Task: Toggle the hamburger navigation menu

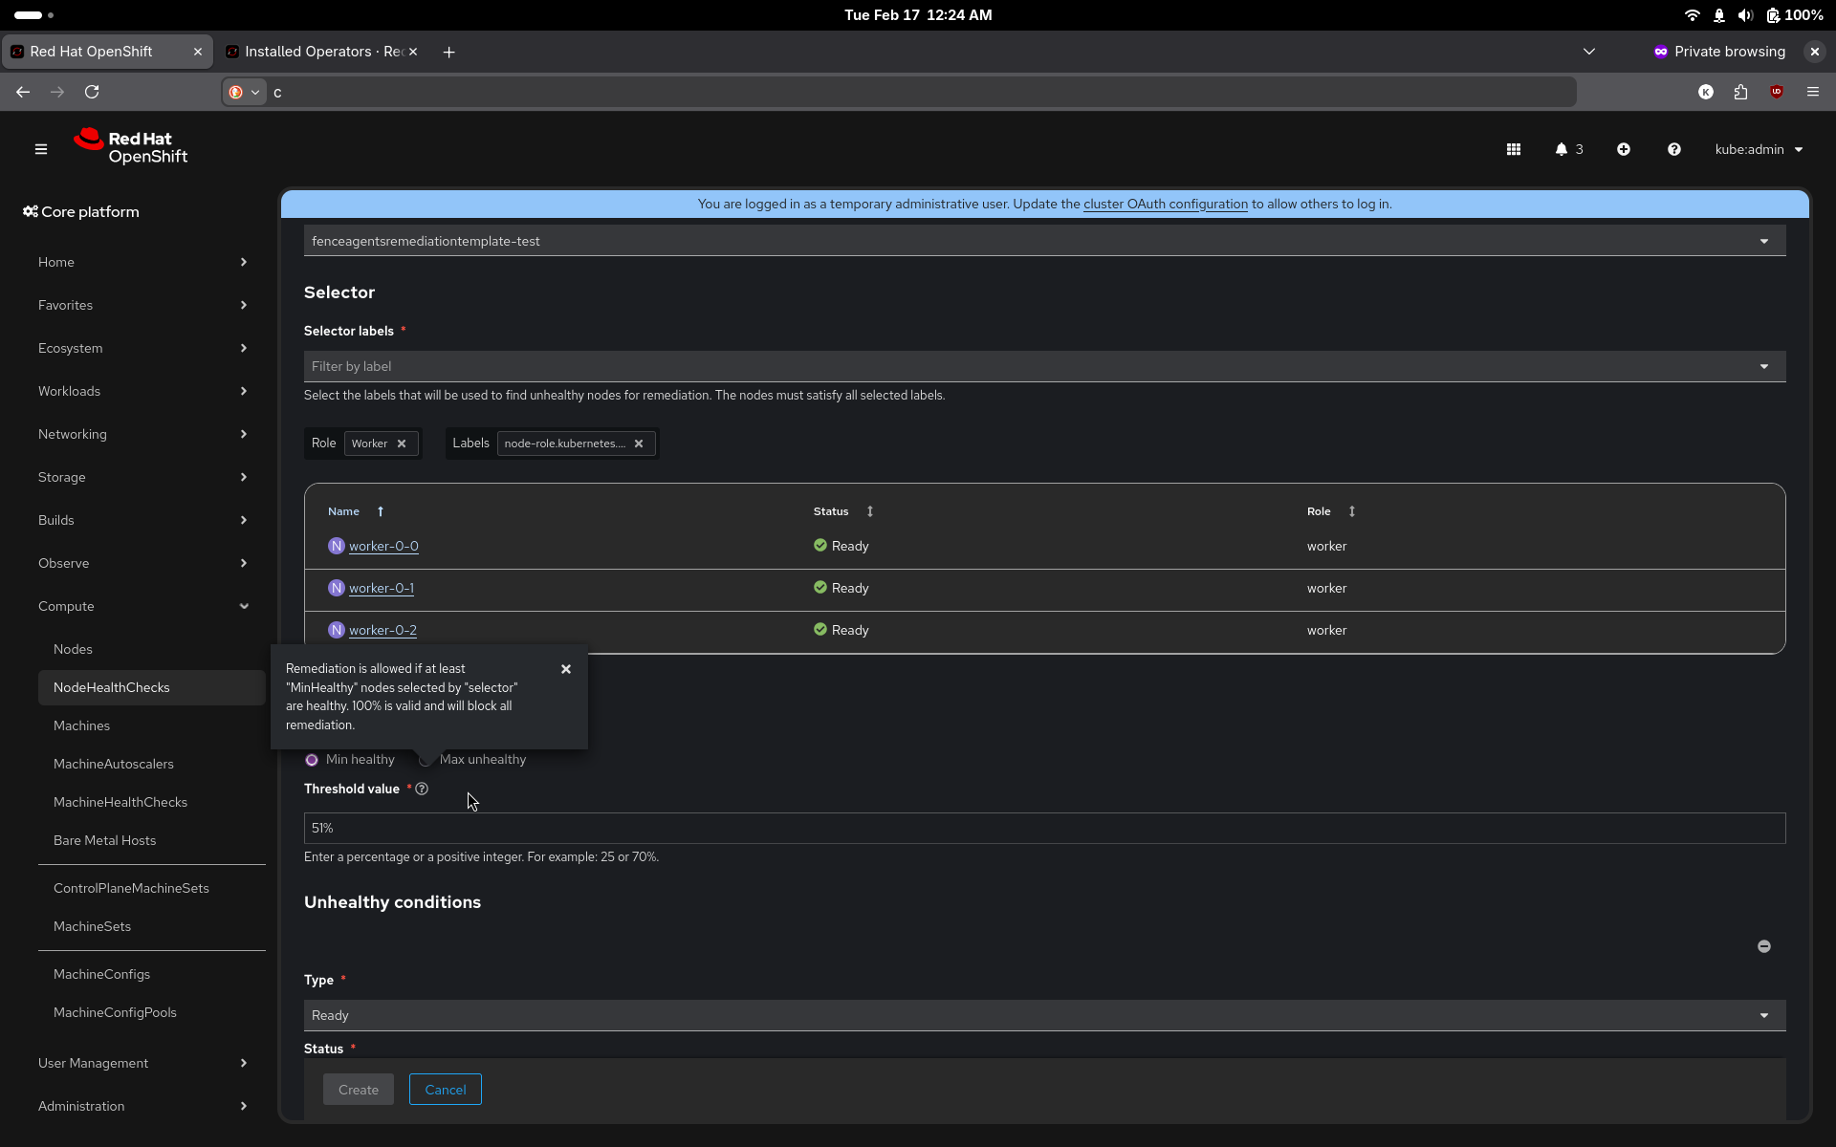Action: (41, 149)
